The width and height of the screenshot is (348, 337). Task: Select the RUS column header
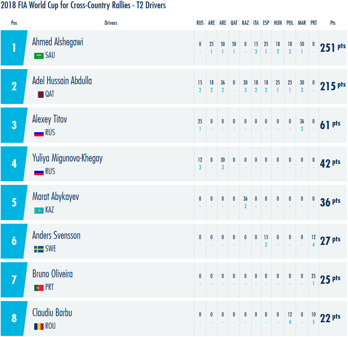coord(200,23)
